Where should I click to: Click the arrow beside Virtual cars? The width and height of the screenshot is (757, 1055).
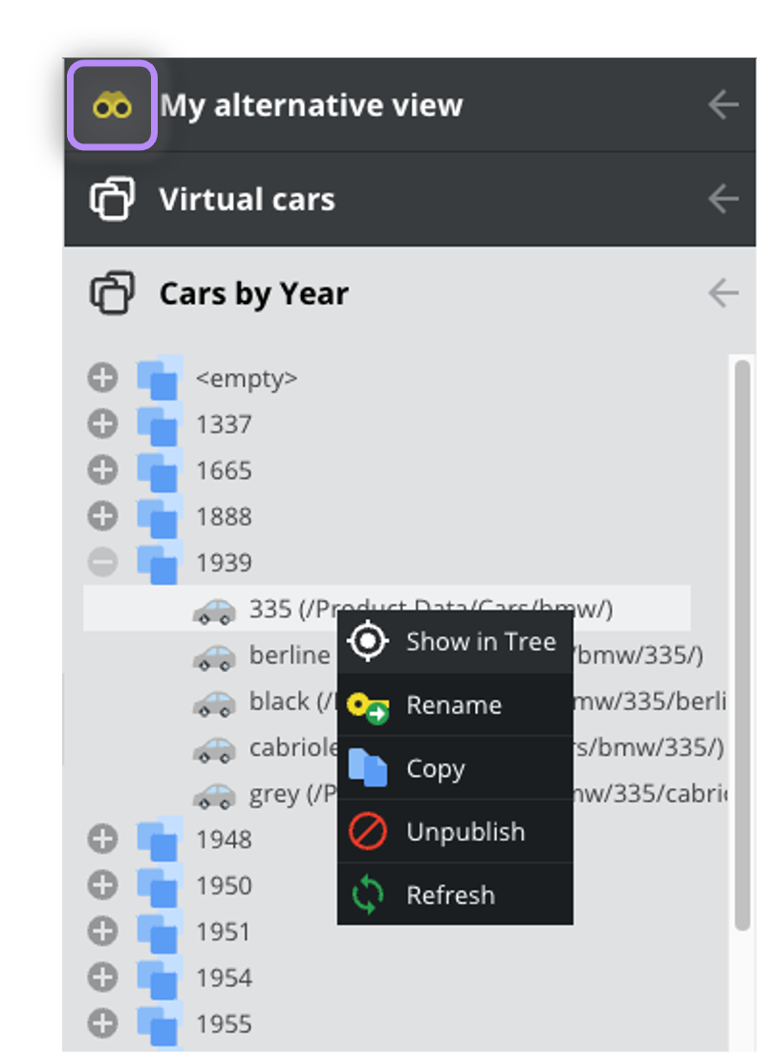point(724,199)
